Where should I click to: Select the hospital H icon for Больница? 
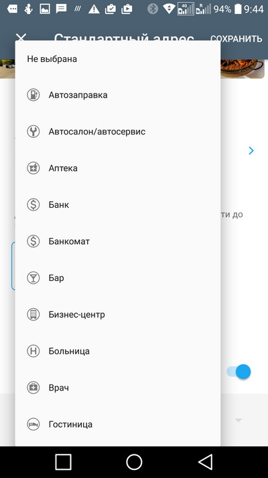point(33,351)
